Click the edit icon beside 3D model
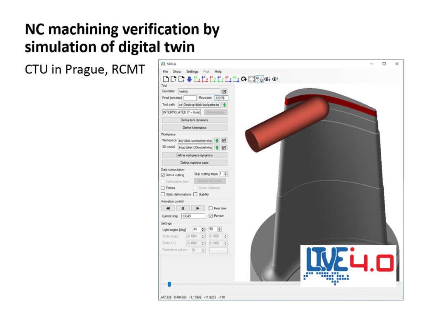Screen dimensions: 422x317 [x=225, y=147]
